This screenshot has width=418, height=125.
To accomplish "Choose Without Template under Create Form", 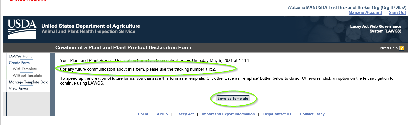I will tap(27, 76).
